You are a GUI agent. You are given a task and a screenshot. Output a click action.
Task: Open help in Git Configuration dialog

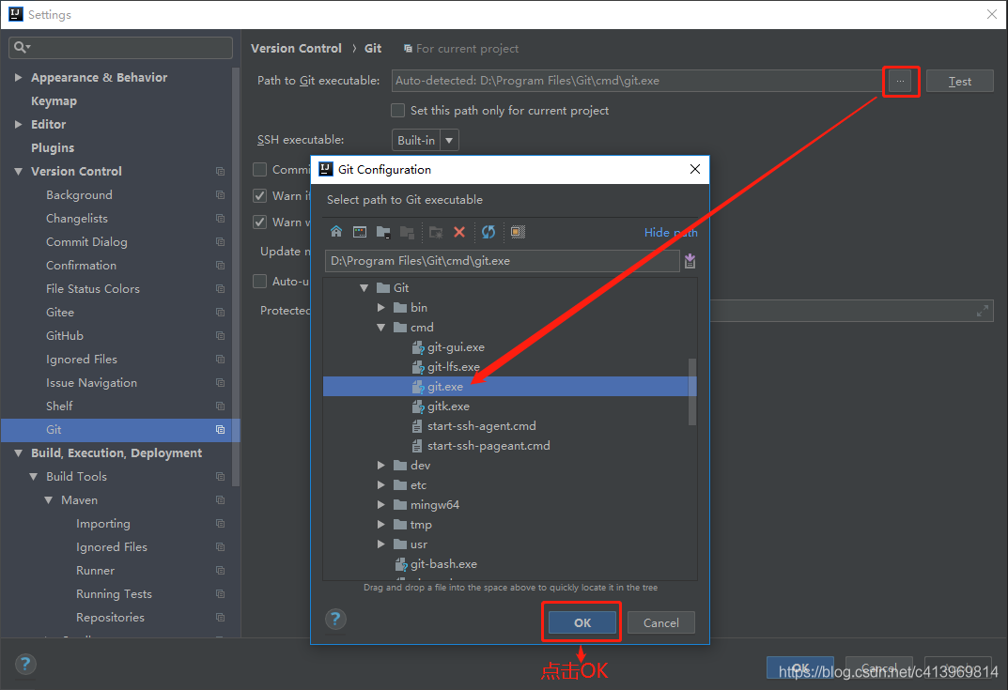[335, 620]
